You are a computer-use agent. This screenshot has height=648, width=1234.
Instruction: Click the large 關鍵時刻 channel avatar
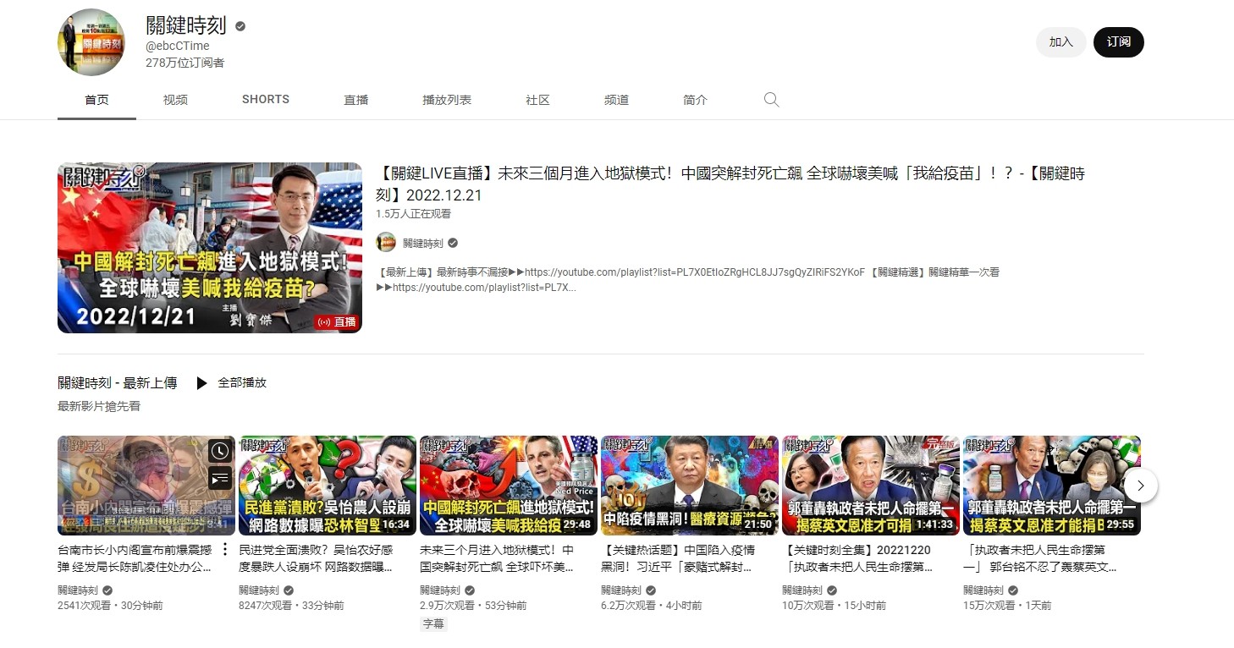click(x=91, y=43)
